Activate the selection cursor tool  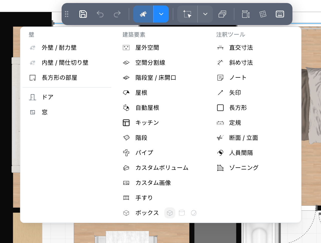click(x=187, y=14)
